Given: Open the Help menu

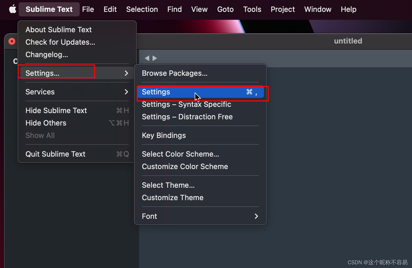Looking at the screenshot, I should (x=348, y=9).
